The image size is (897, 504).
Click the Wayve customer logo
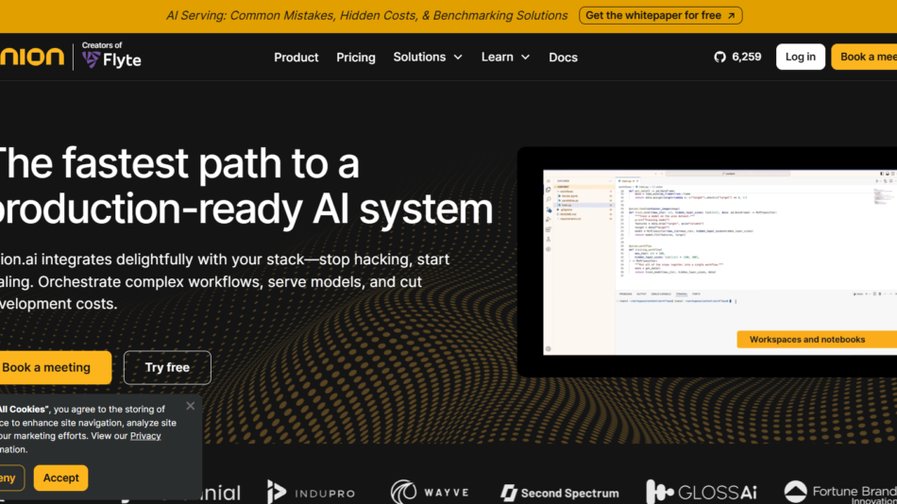point(432,492)
